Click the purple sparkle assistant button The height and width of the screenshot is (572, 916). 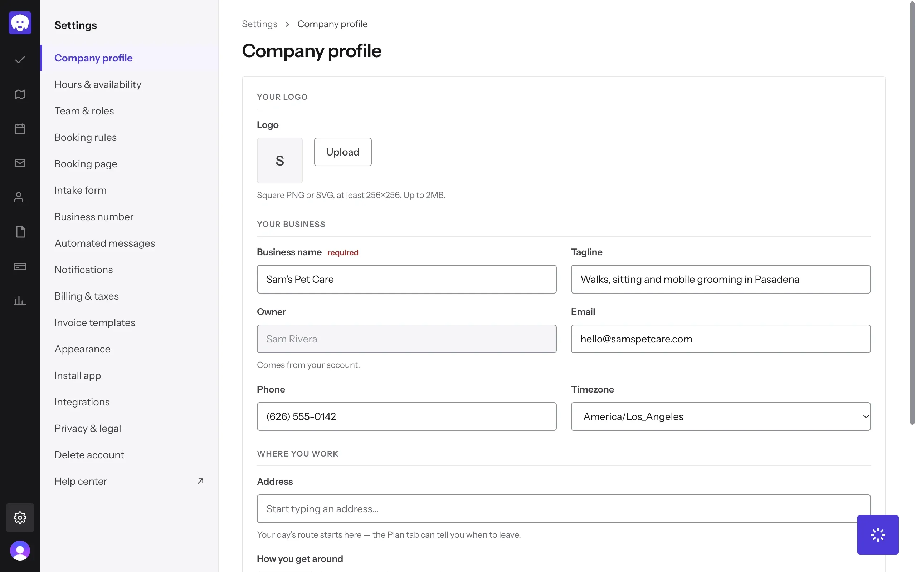[x=878, y=534]
